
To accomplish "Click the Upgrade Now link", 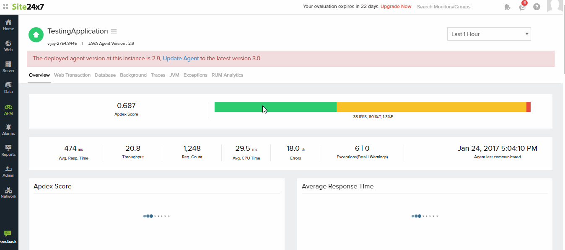I will click(396, 7).
